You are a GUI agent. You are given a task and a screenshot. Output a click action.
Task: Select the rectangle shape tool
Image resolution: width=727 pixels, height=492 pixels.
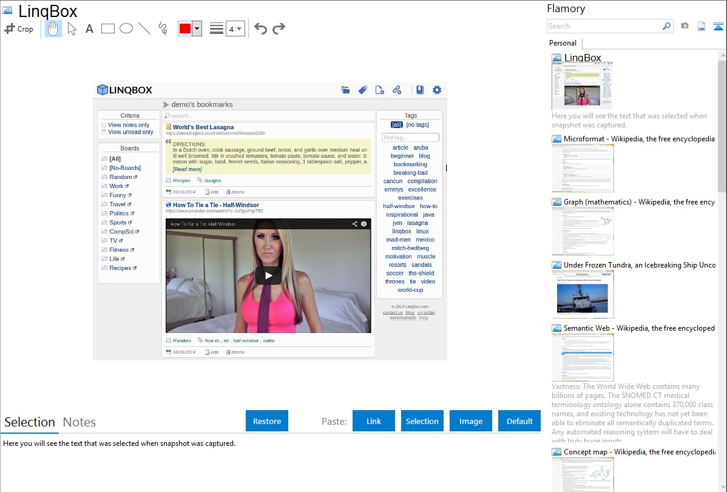(x=107, y=29)
